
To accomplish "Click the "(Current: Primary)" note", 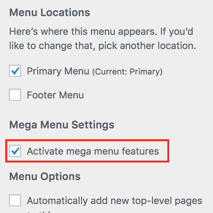I will 127,71.
